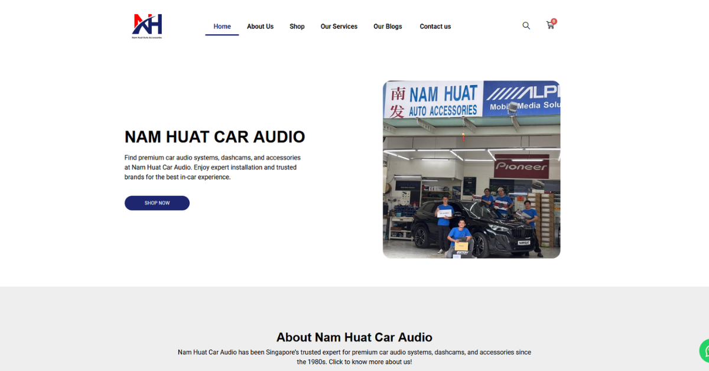Open the shopping cart icon

coord(551,25)
